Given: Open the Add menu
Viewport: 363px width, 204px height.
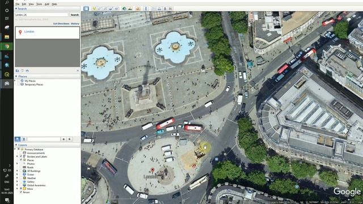Looking at the screenshot, I should 47,4.
